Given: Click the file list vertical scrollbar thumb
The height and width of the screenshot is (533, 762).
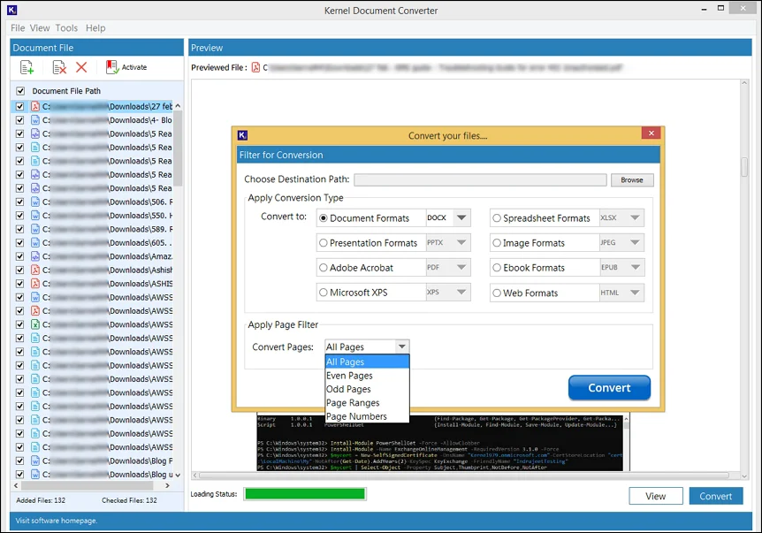Looking at the screenshot, I should 178,148.
